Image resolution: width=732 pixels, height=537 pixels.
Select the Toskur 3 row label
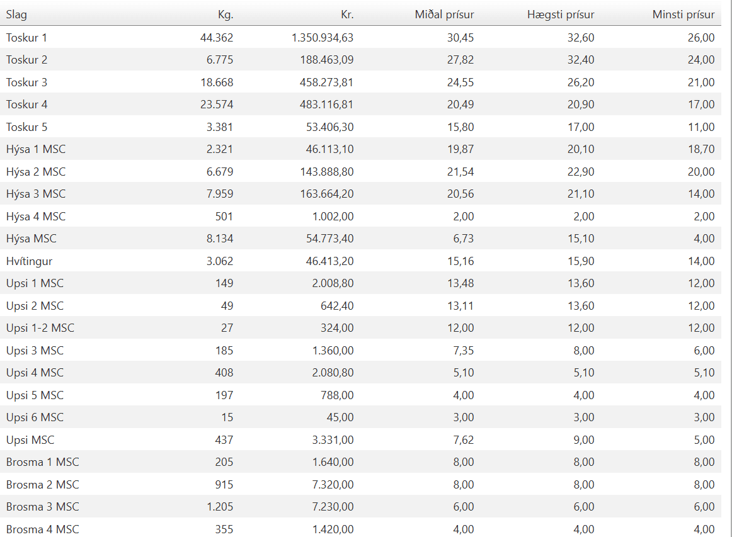pos(26,82)
